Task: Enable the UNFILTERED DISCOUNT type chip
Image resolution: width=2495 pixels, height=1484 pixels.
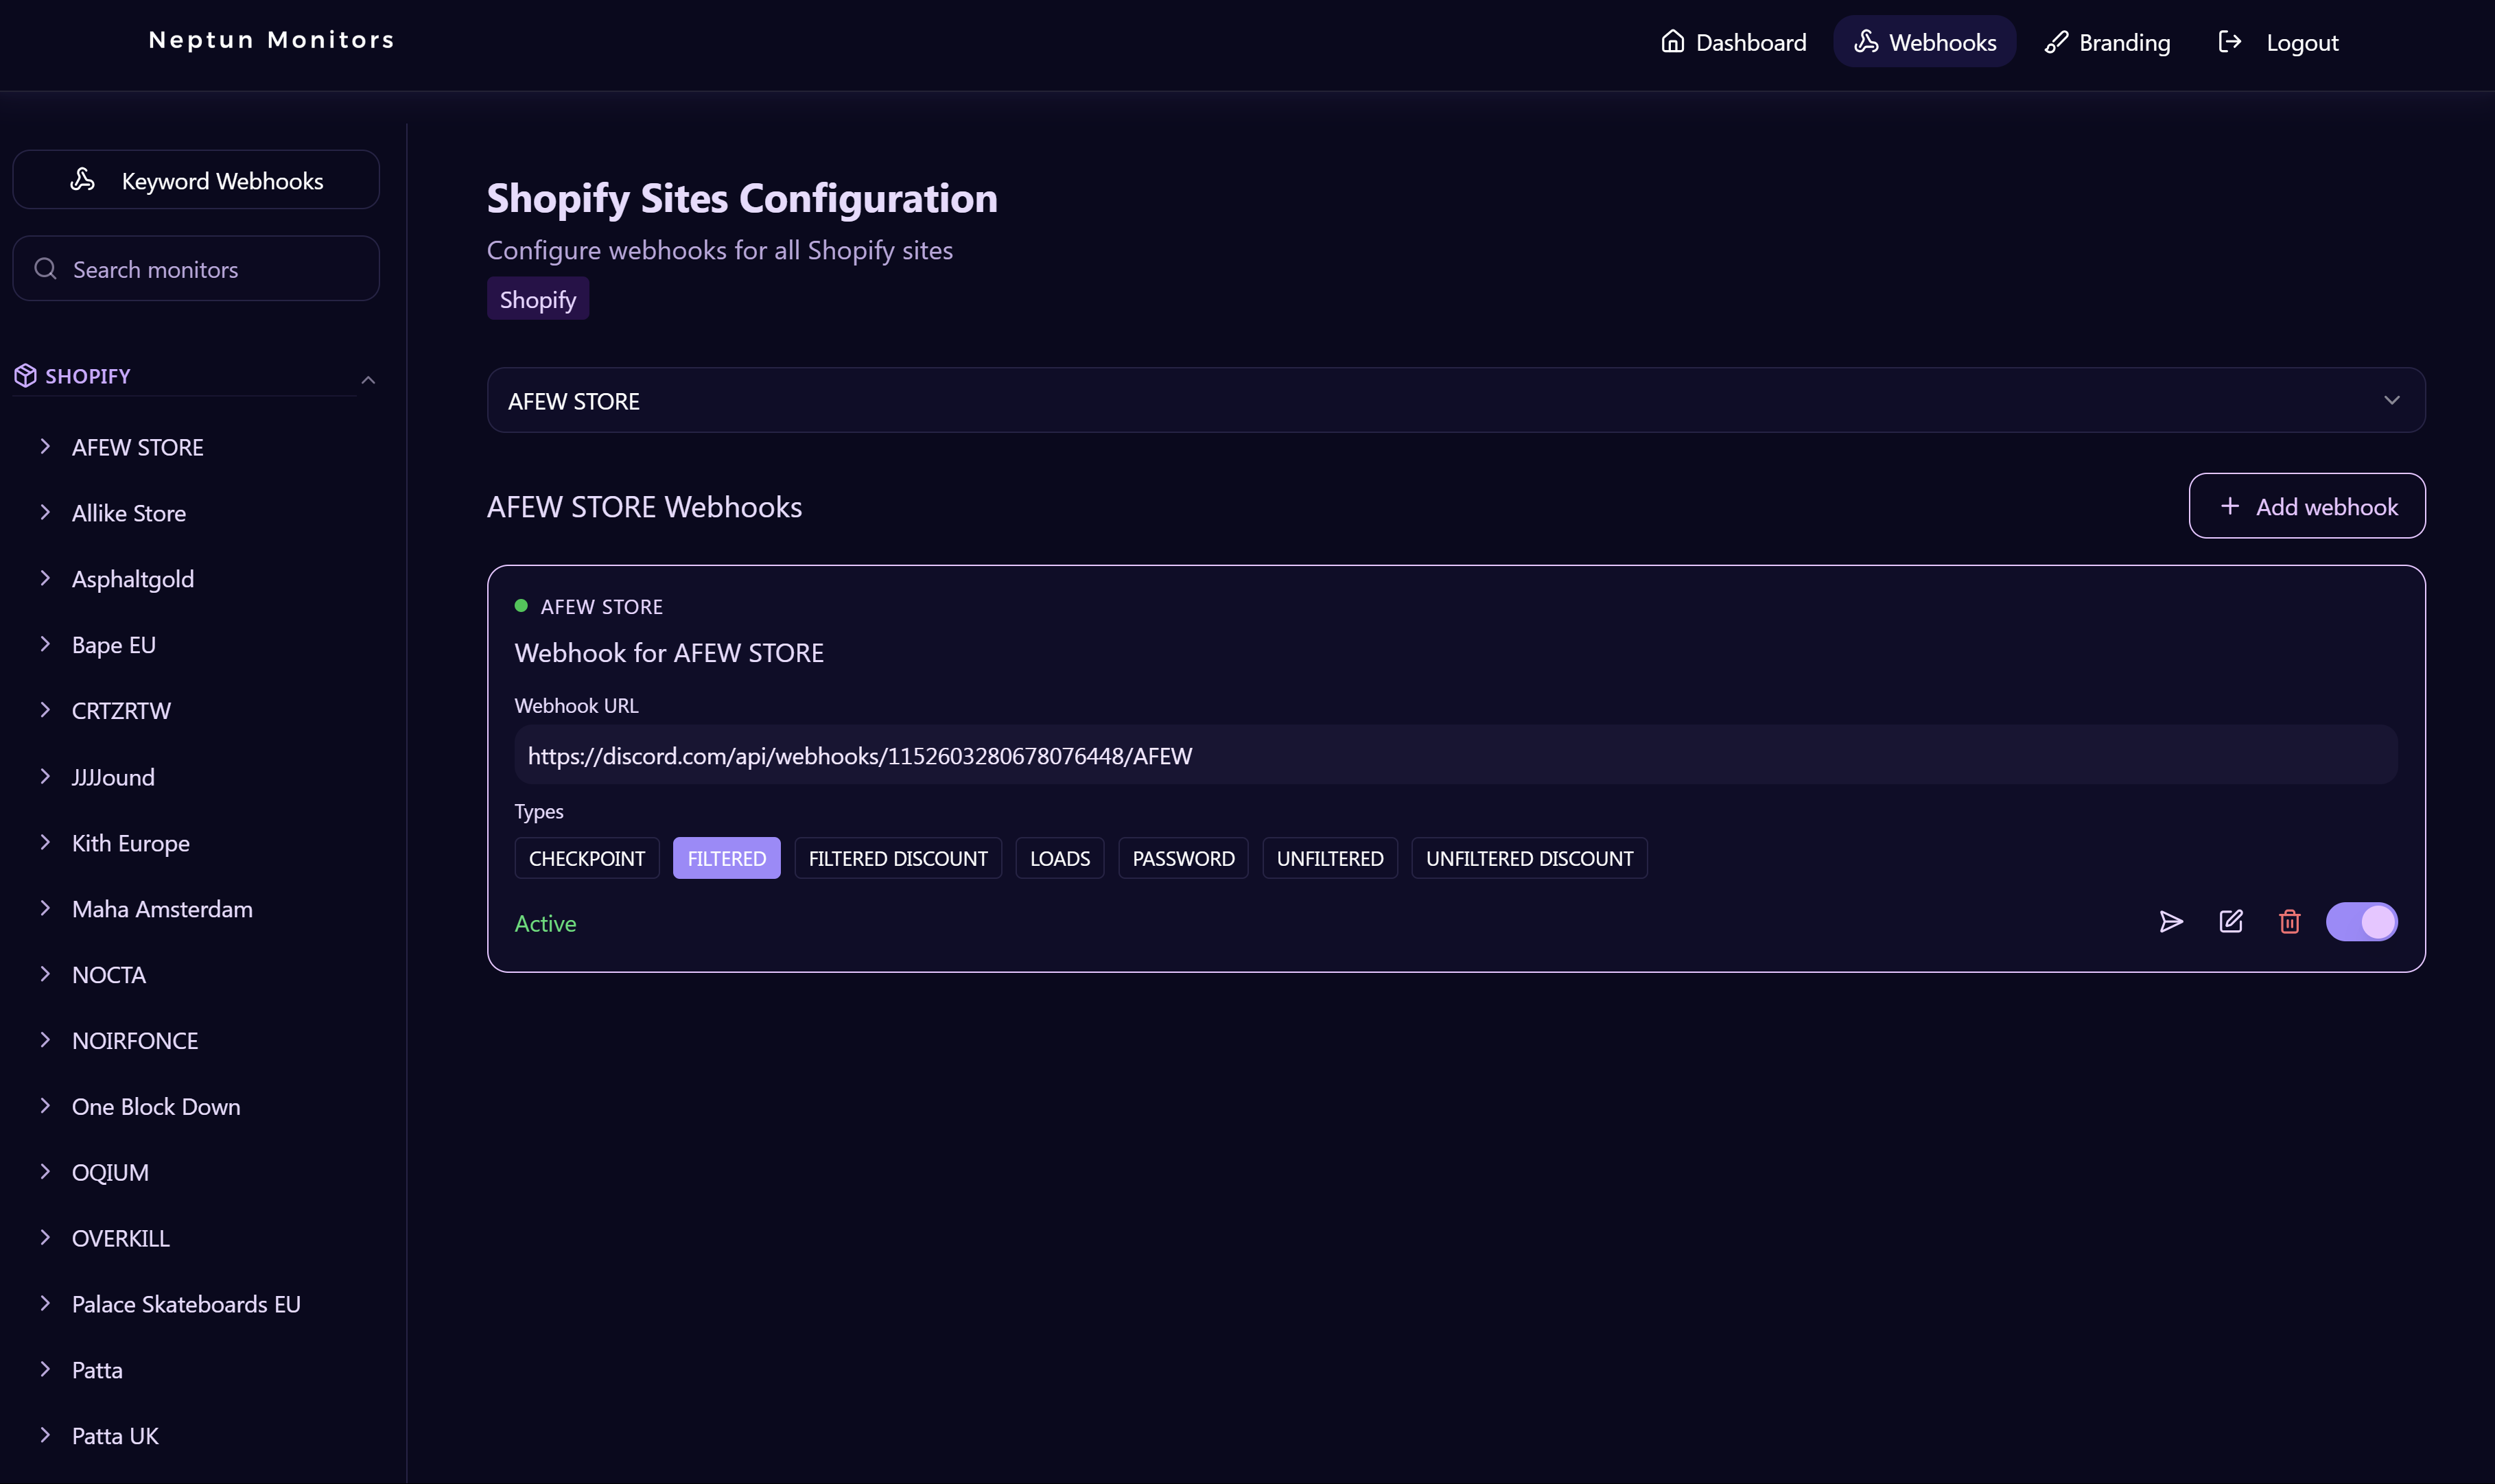Action: pyautogui.click(x=1528, y=858)
